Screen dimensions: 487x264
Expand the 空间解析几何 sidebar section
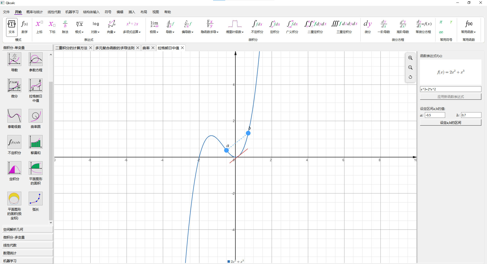27,229
